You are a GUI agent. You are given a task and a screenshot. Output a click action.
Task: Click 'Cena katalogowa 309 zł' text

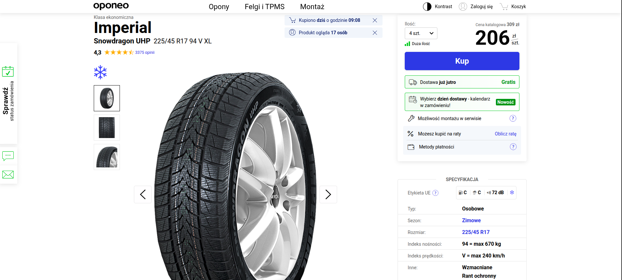pyautogui.click(x=497, y=24)
